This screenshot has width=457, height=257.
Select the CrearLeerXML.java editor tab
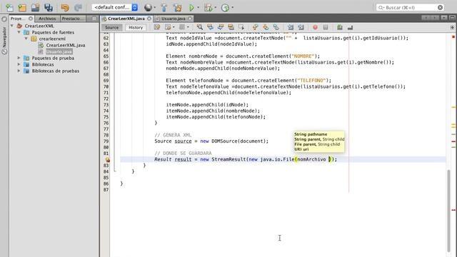pyautogui.click(x=126, y=19)
